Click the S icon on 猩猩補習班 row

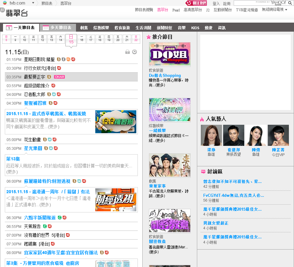pos(51,103)
